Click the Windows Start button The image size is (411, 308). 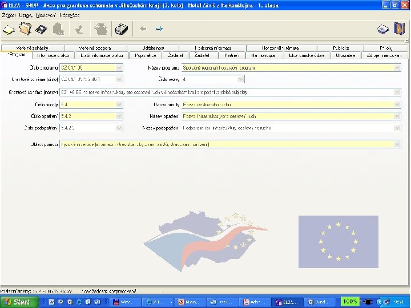(19, 302)
